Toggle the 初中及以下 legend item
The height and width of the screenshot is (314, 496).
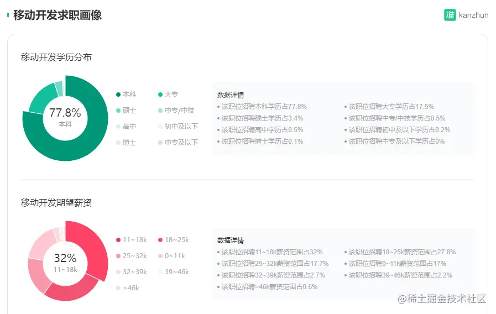click(178, 127)
